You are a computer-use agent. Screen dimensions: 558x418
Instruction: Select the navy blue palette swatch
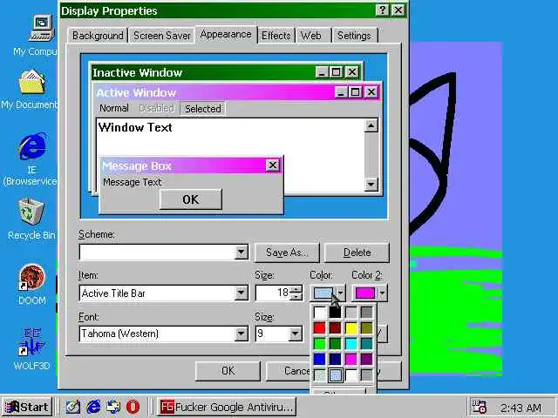pos(335,359)
